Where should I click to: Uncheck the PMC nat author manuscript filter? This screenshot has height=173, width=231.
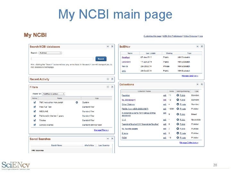35,103
